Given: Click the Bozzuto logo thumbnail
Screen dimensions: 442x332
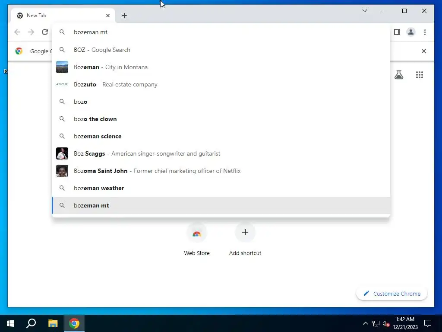Looking at the screenshot, I should click(x=62, y=84).
